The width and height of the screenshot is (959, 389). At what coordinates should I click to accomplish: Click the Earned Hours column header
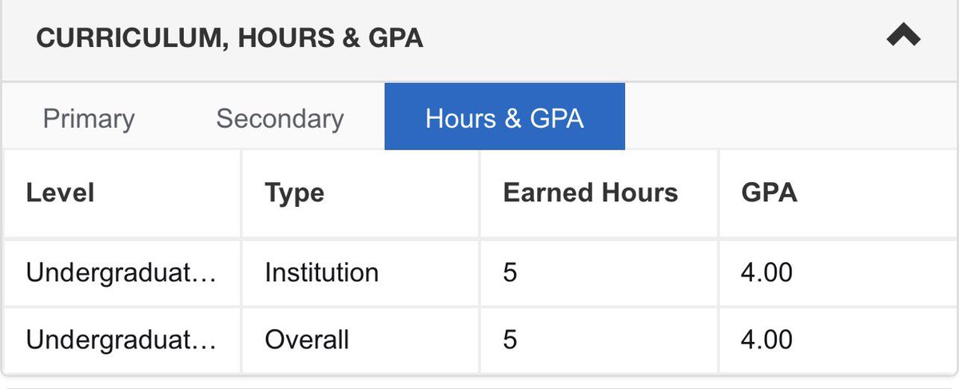(x=591, y=193)
